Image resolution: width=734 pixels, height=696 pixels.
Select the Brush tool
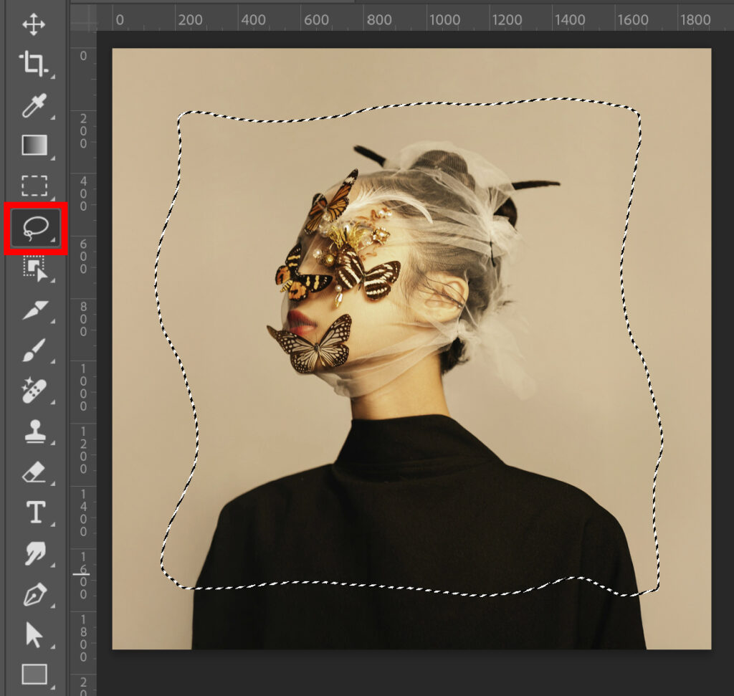(34, 351)
